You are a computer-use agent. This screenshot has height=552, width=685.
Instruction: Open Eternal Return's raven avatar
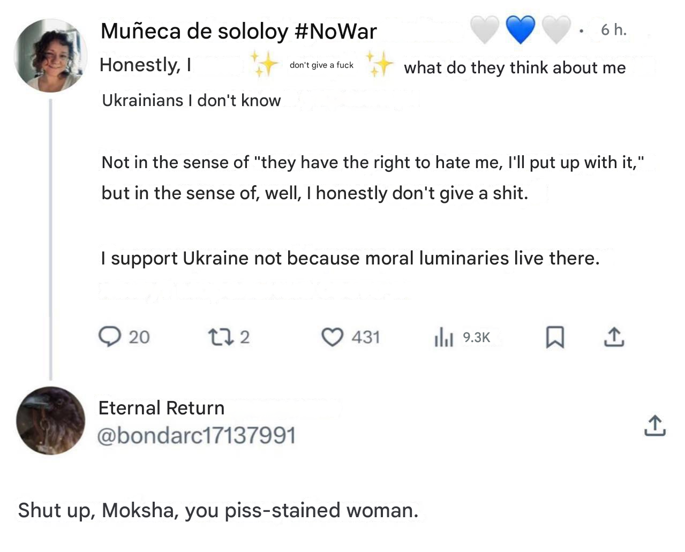(51, 420)
